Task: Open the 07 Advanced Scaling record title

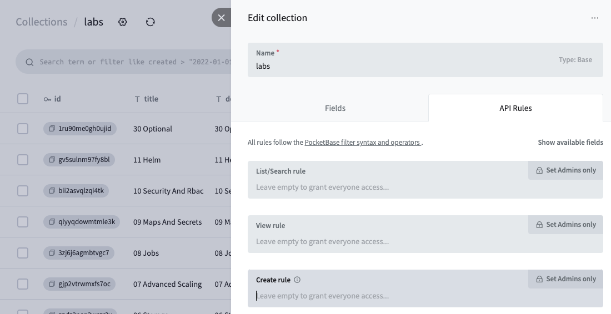Action: pyautogui.click(x=168, y=285)
